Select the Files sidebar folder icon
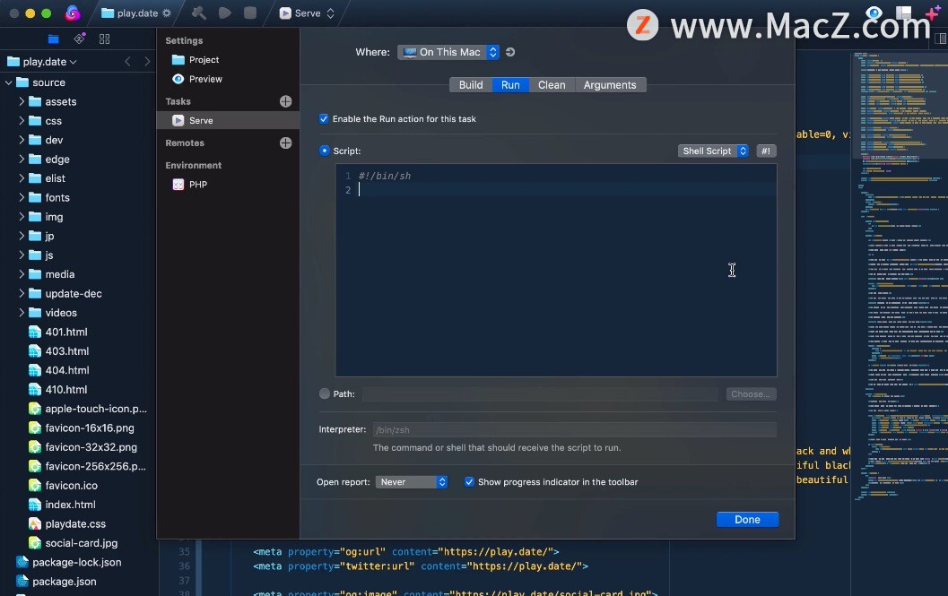The height and width of the screenshot is (596, 948). [x=53, y=39]
